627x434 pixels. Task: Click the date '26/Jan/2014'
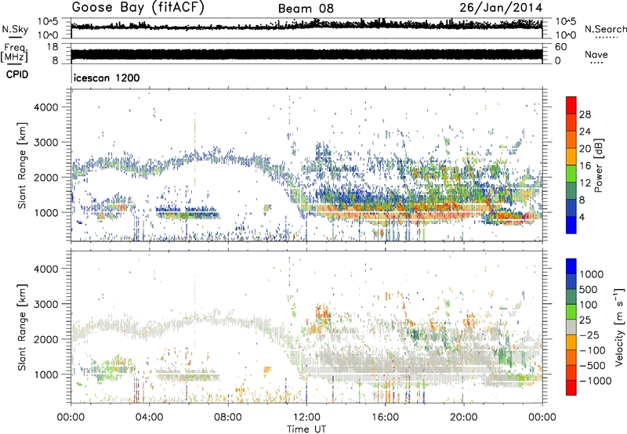(501, 8)
